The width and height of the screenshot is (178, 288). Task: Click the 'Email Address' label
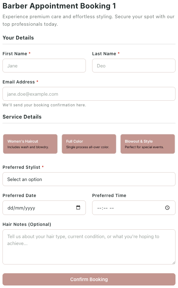pos(19,82)
